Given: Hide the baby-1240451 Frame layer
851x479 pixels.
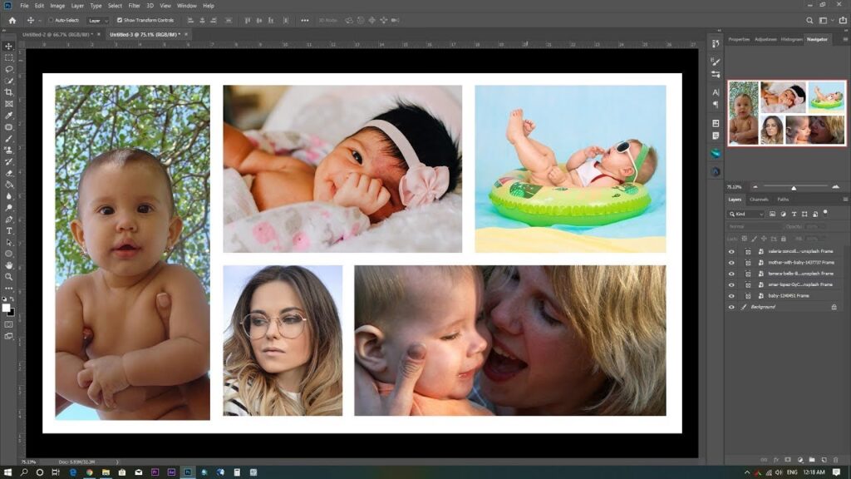Looking at the screenshot, I should tap(731, 296).
